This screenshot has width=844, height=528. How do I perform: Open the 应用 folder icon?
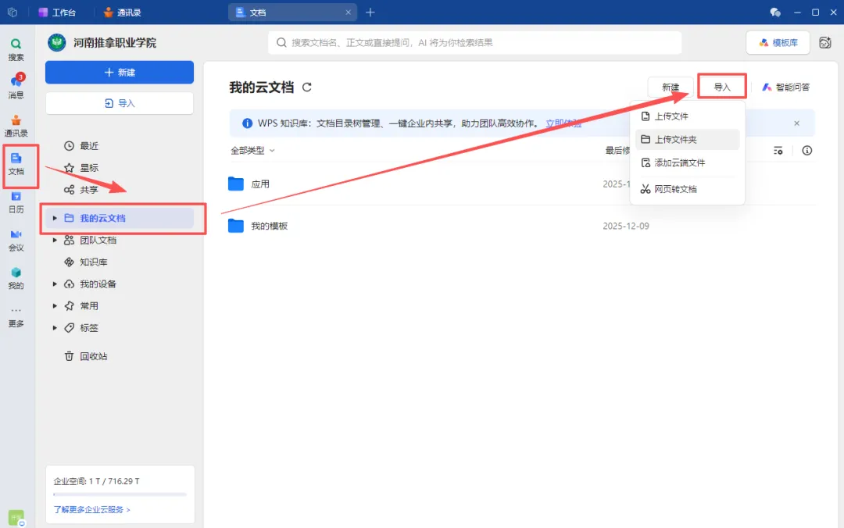pos(236,184)
